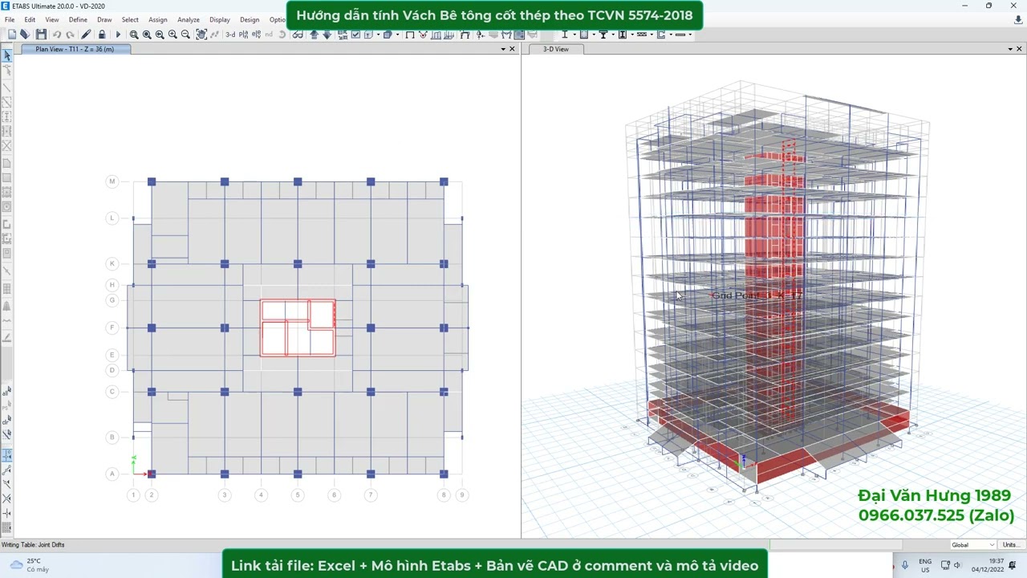Click grid bubble 5 in plan
Screen dimensions: 1027x578
298,495
